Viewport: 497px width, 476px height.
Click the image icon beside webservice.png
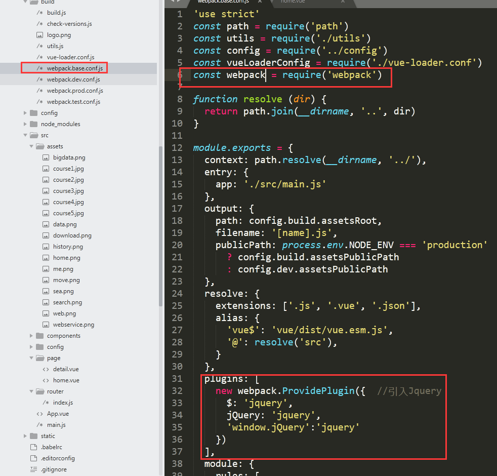pyautogui.click(x=46, y=325)
